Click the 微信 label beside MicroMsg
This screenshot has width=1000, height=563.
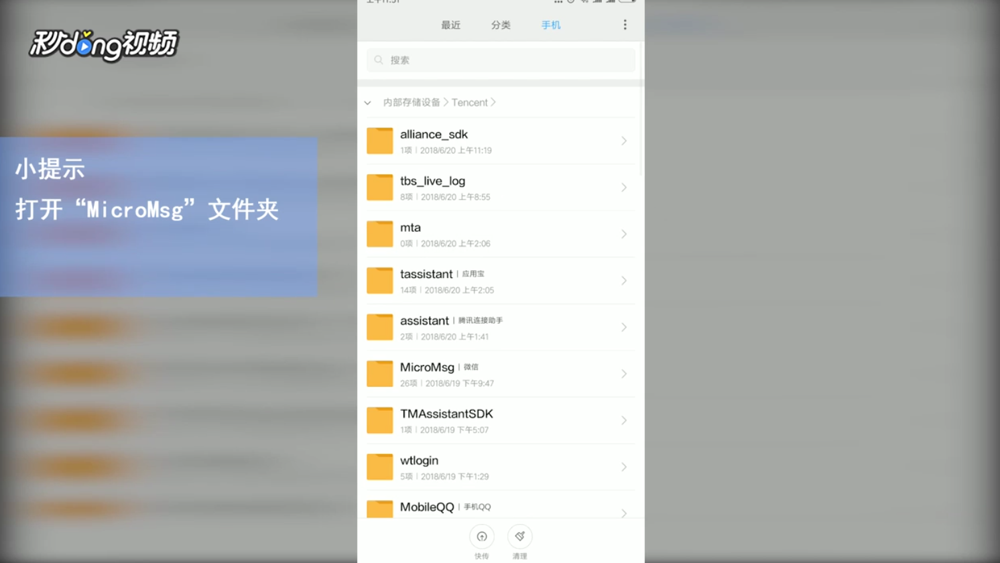(471, 367)
